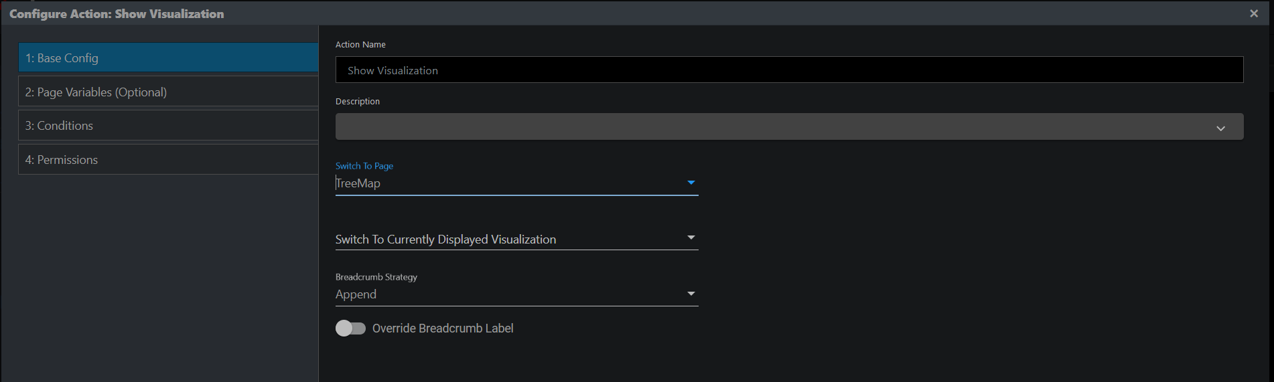Image resolution: width=1274 pixels, height=382 pixels.
Task: Click the Breadcrumb Strategy dropdown arrow
Action: (x=691, y=294)
